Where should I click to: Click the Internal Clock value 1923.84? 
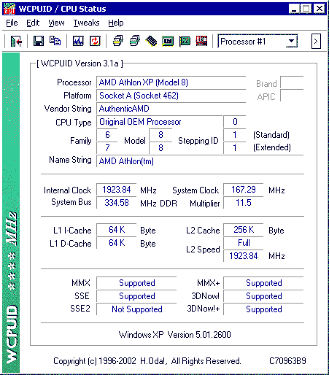tap(117, 190)
